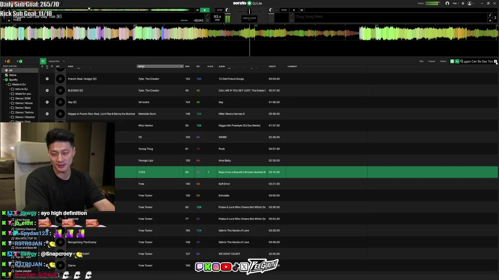The width and height of the screenshot is (499, 280).
Task: Sort by the LENGTH column header
Action: coord(272,66)
